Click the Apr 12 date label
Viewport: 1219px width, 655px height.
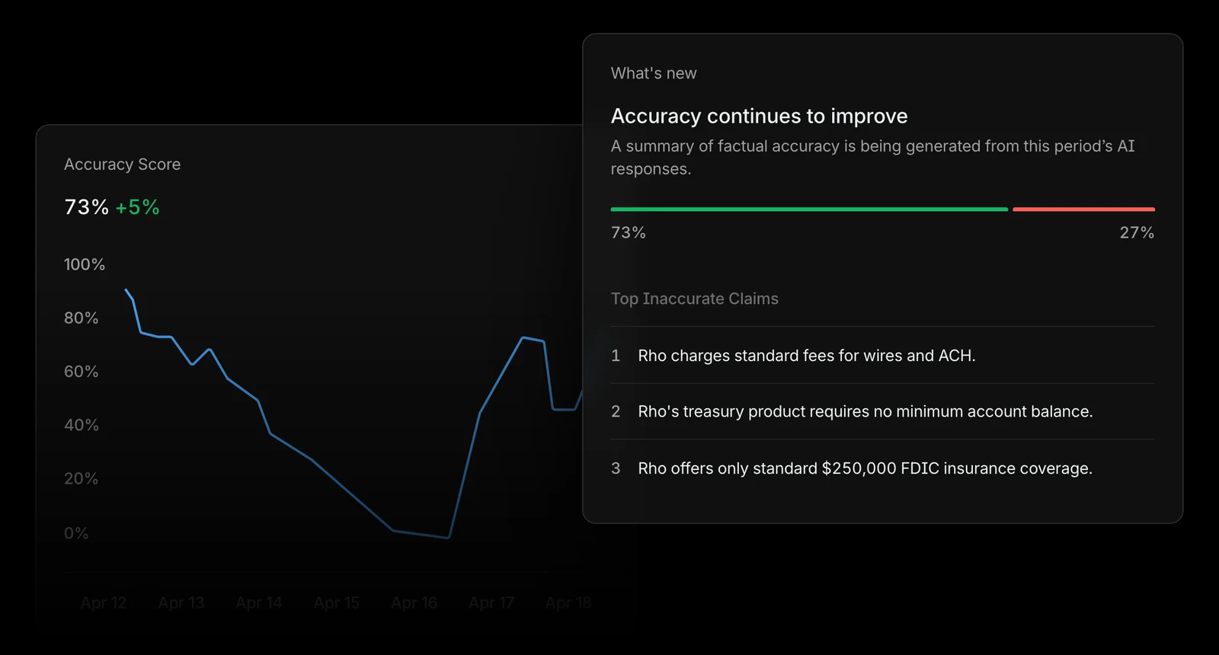(x=104, y=602)
